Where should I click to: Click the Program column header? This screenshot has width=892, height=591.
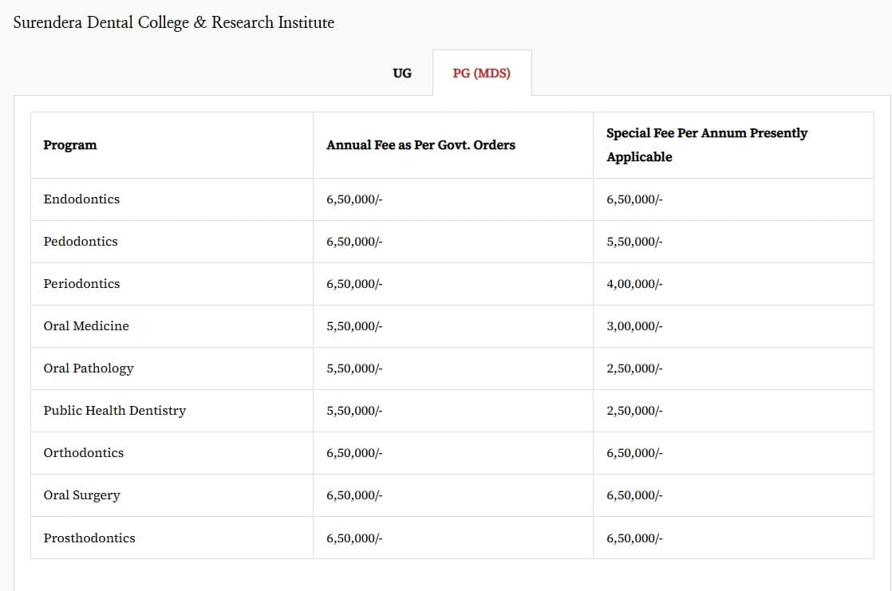[70, 145]
